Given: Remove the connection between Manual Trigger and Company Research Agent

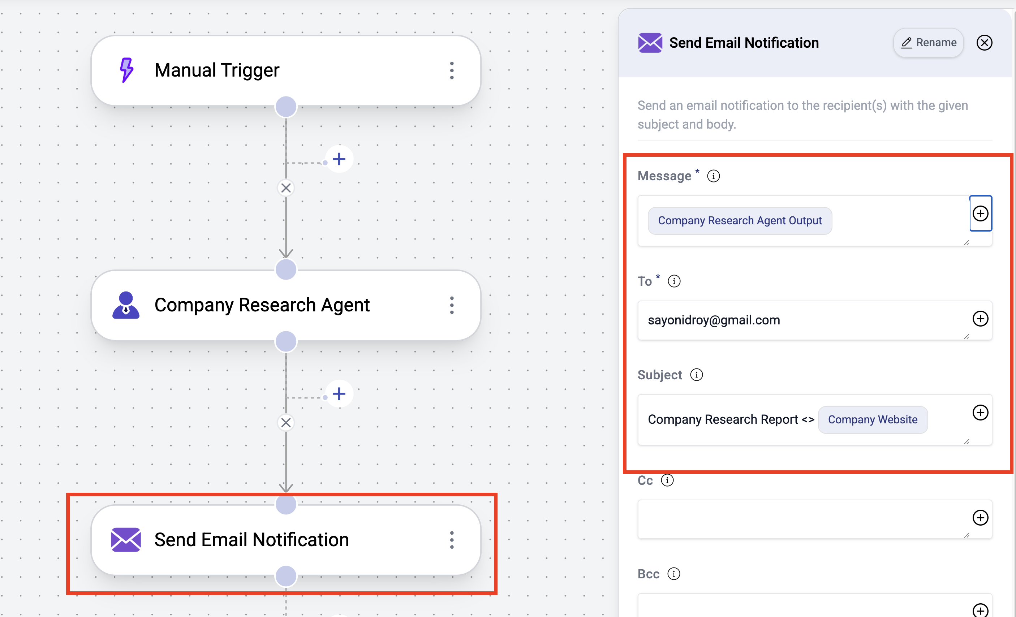Looking at the screenshot, I should [x=286, y=188].
